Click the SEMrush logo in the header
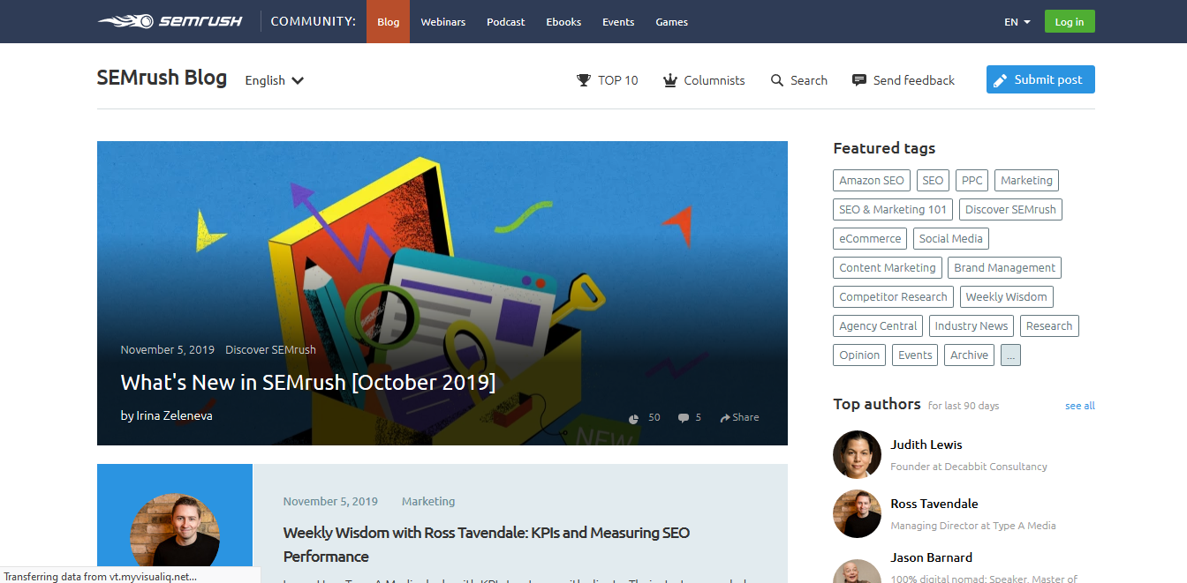 [x=170, y=21]
